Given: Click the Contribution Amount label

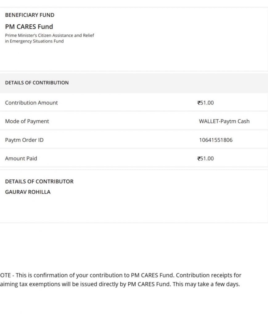Looking at the screenshot, I should tap(31, 103).
